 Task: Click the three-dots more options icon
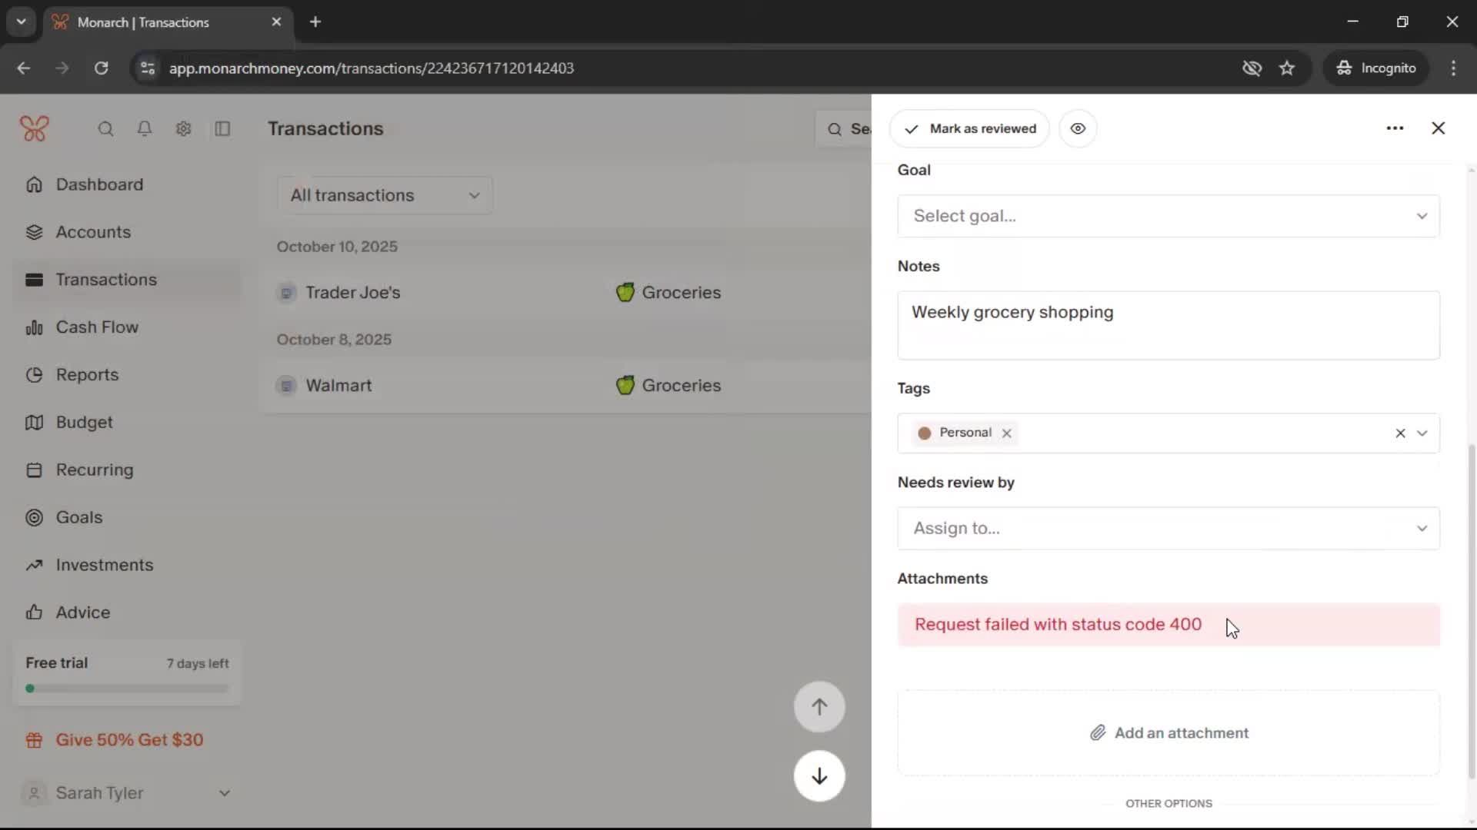click(x=1395, y=128)
